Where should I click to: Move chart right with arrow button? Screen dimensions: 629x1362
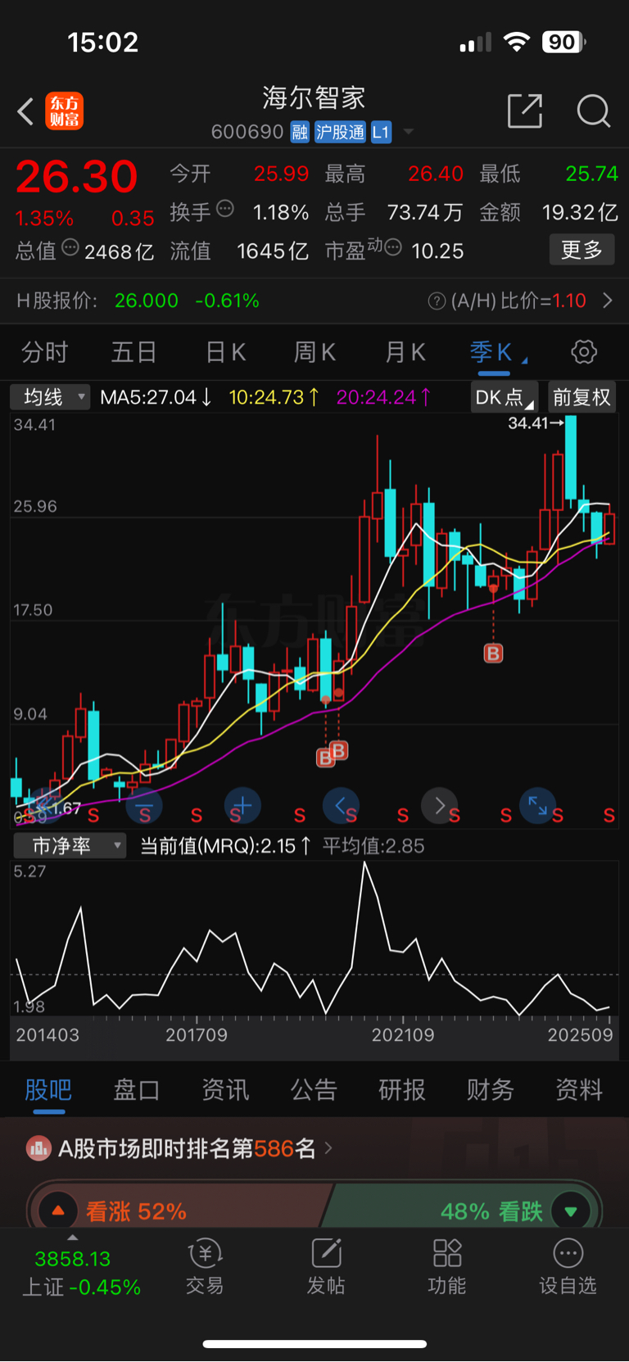440,806
